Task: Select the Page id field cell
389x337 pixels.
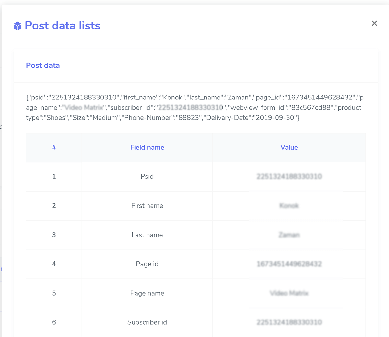Action: pos(147,264)
